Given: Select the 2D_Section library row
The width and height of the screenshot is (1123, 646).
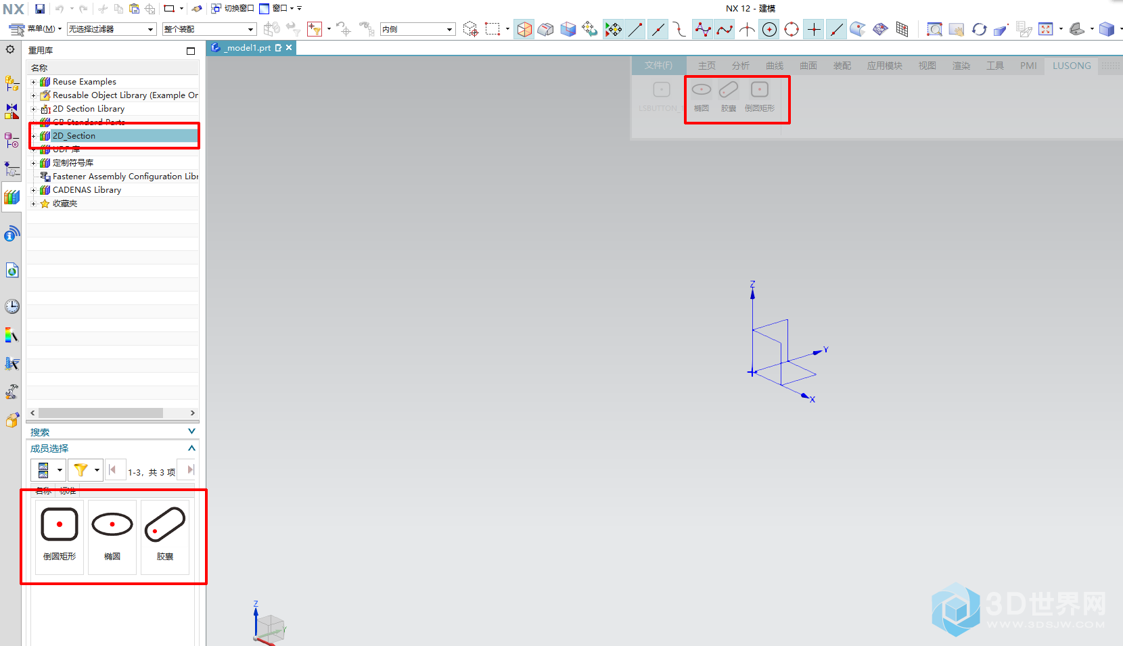Looking at the screenshot, I should (x=114, y=136).
